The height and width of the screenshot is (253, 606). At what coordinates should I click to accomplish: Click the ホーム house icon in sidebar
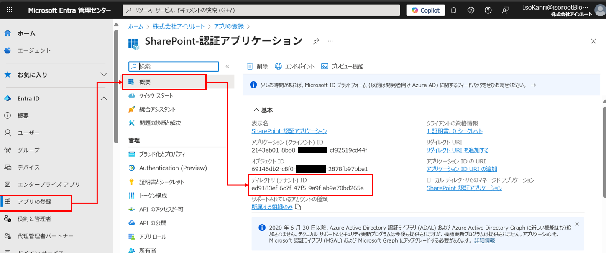click(x=8, y=33)
